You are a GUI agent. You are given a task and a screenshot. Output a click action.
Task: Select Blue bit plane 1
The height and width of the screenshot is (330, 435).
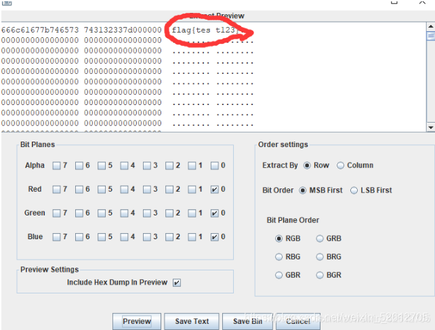point(192,237)
